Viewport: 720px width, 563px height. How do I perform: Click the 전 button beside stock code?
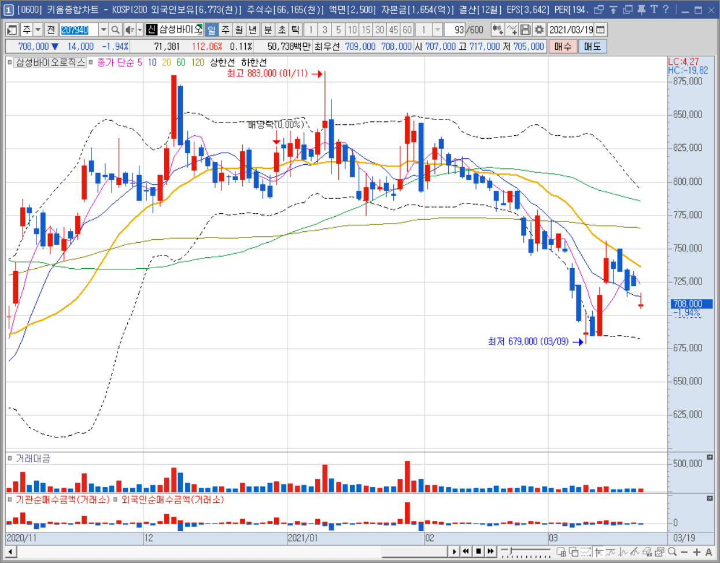(x=51, y=29)
